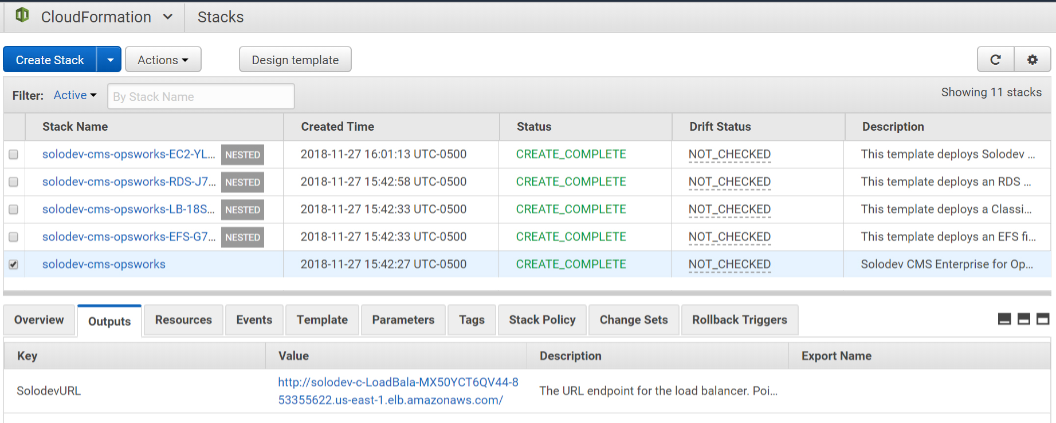Screen dimensions: 1056x423
Task: Click NOT_CHECKED drift status for RDS stack
Action: pyautogui.click(x=729, y=182)
